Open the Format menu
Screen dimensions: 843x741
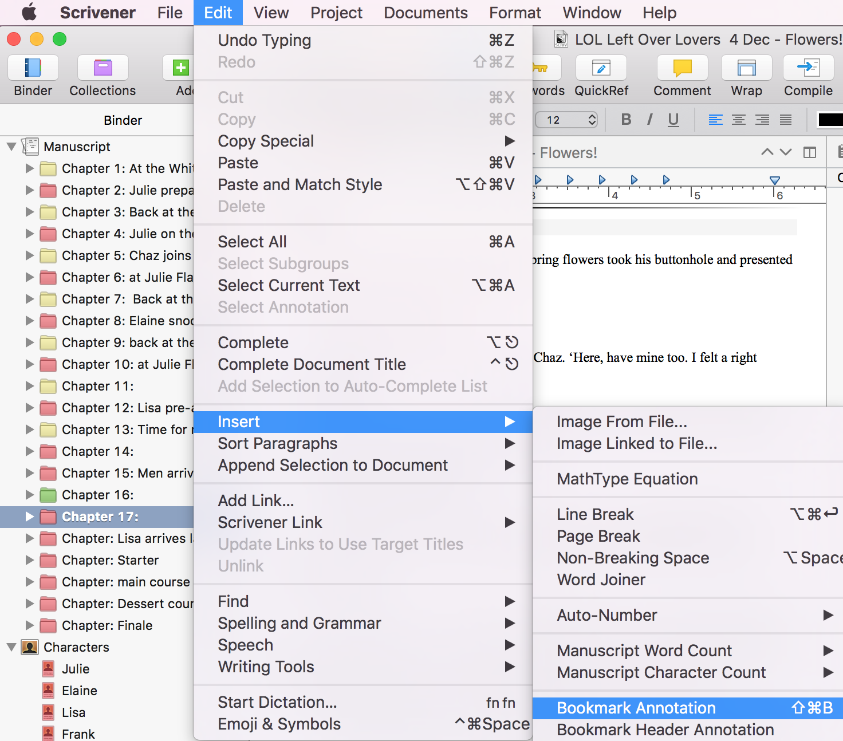(515, 13)
